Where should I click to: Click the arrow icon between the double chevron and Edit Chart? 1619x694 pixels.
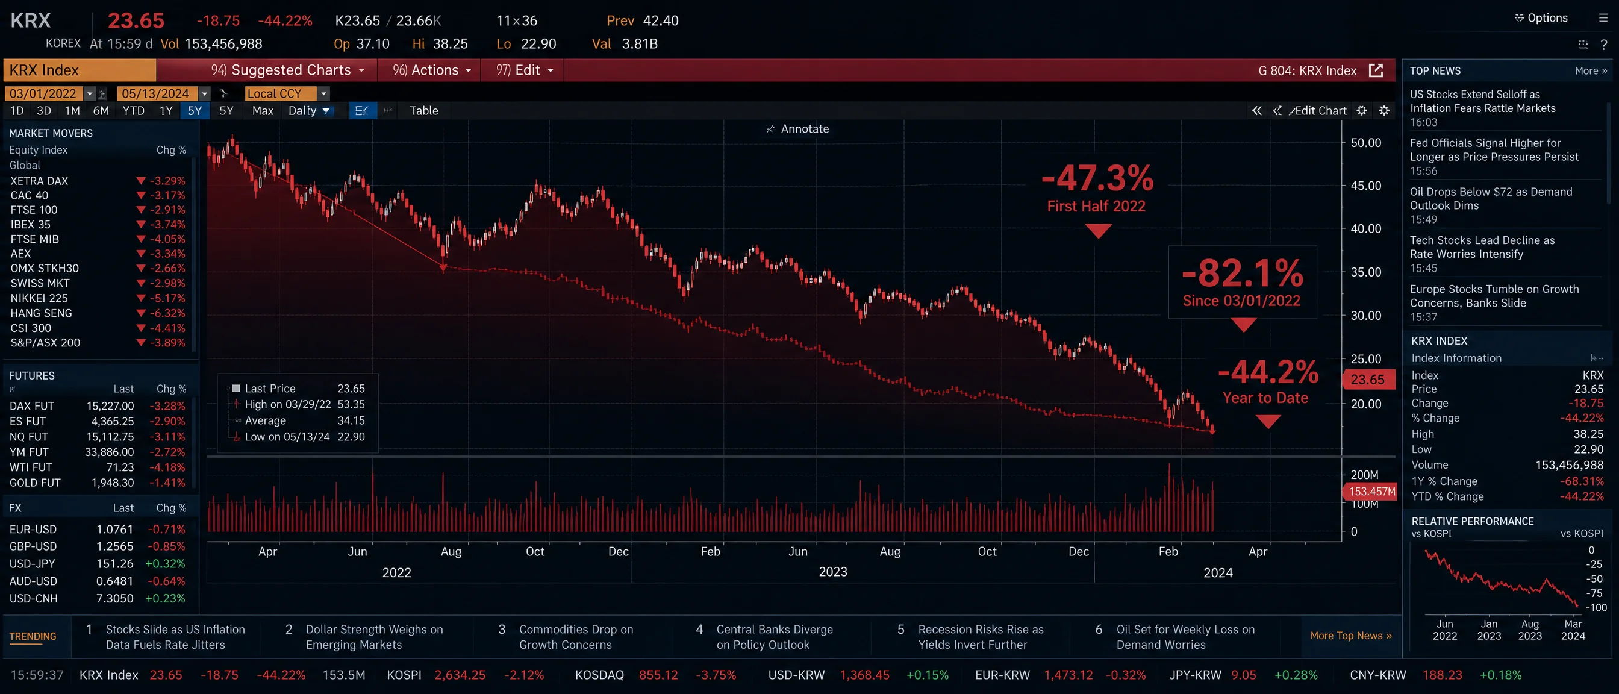point(1276,111)
